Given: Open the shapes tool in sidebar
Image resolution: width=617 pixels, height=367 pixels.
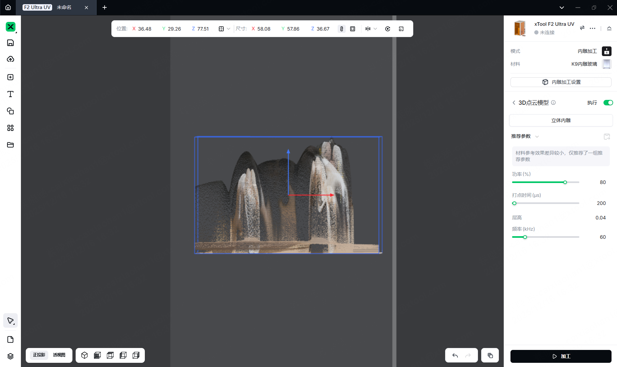Looking at the screenshot, I should pyautogui.click(x=10, y=111).
